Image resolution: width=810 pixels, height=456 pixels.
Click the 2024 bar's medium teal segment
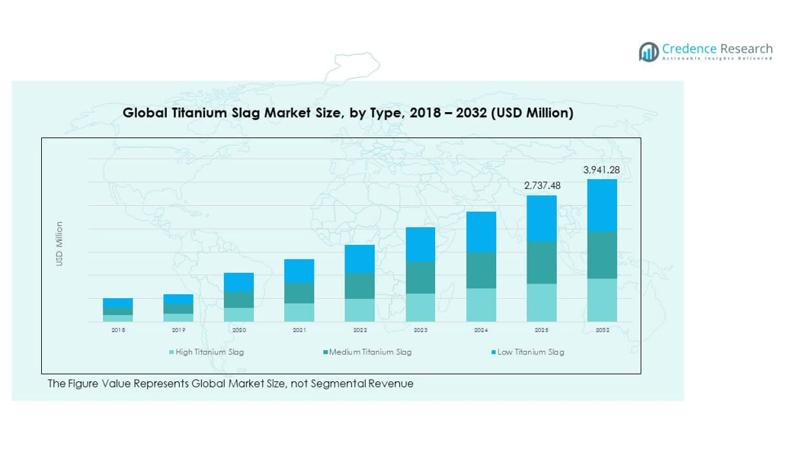[x=481, y=270]
